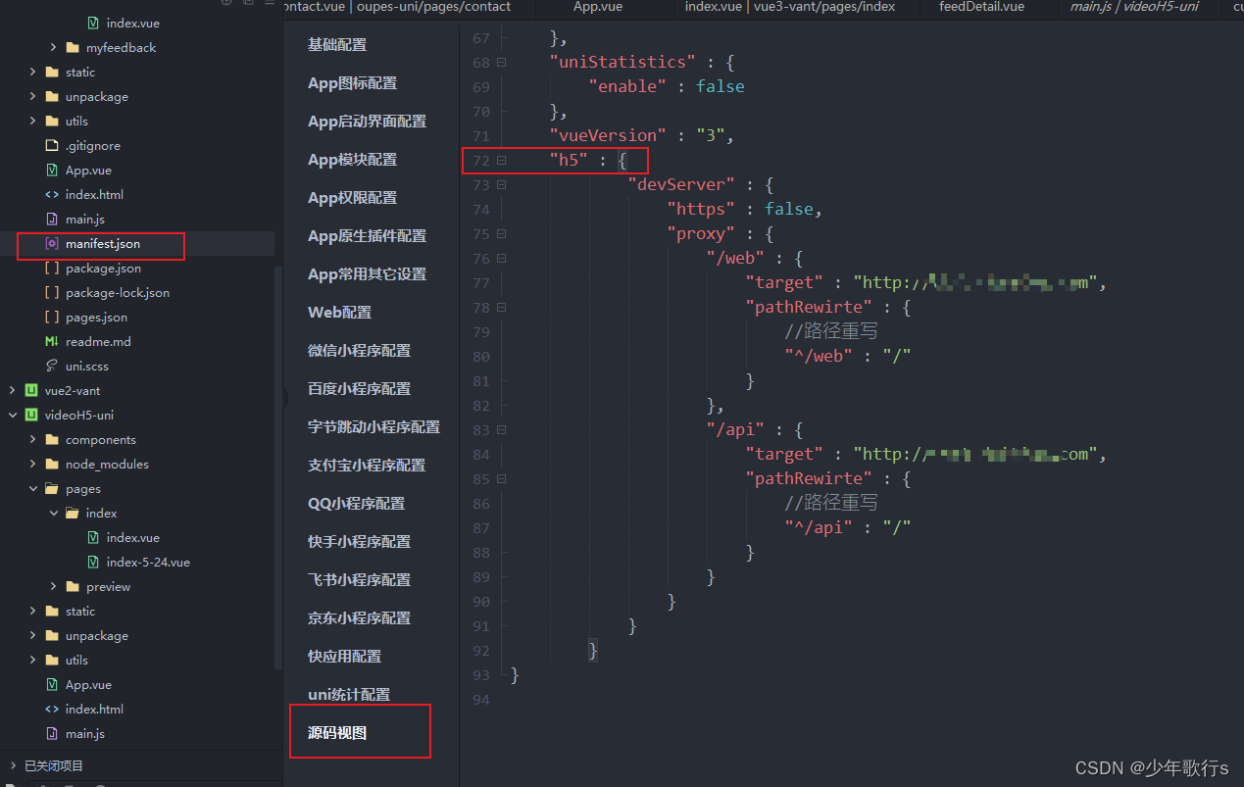Click the "^/api" rewrite key
Screen dimensions: 1244x787
(819, 527)
